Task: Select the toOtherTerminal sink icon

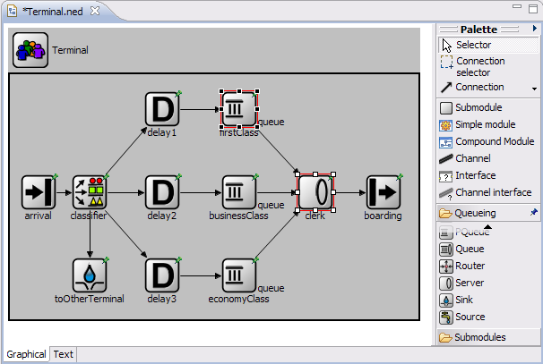Action: 90,275
